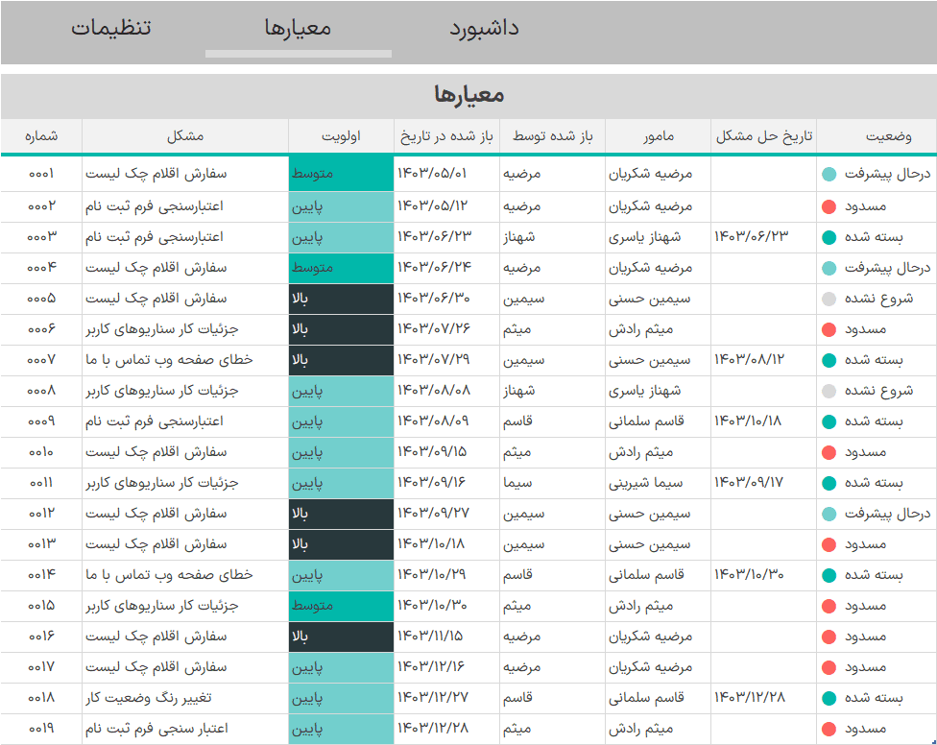Click the status dot in row ۰۰۱۲
The image size is (937, 745).
[829, 514]
